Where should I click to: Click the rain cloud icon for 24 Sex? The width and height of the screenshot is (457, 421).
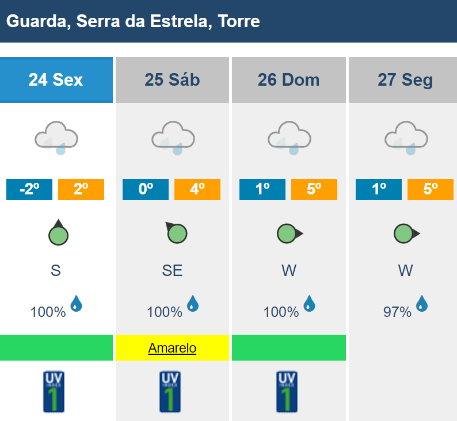pyautogui.click(x=56, y=138)
